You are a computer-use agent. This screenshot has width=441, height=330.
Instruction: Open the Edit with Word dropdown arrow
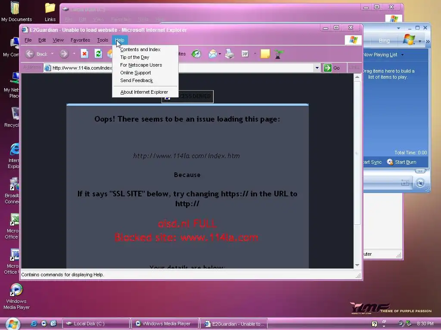(x=255, y=53)
